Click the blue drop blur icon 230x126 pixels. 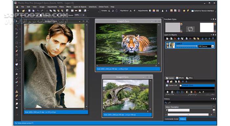click(166, 11)
